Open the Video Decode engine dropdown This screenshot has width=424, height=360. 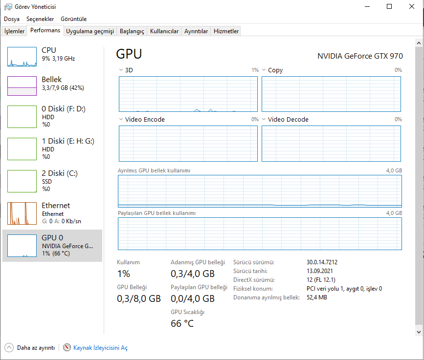(264, 120)
